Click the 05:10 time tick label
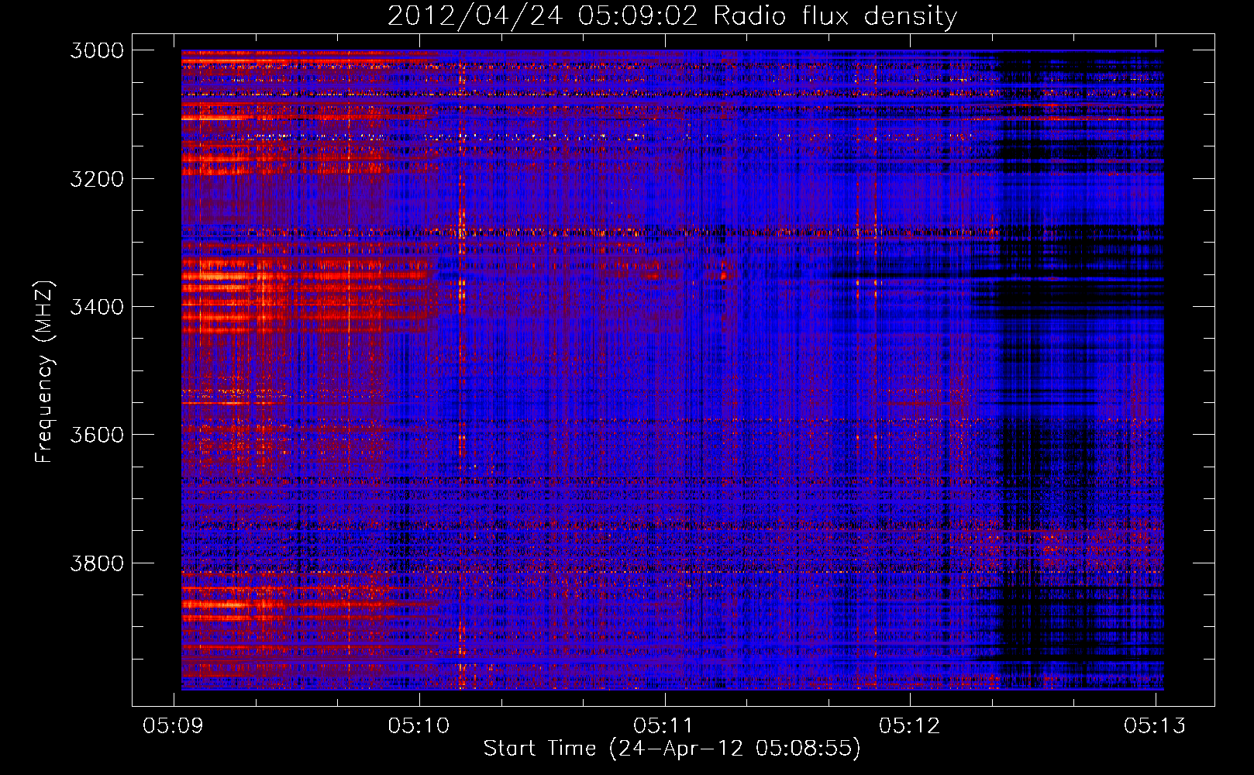This screenshot has height=775, width=1254. 419,725
